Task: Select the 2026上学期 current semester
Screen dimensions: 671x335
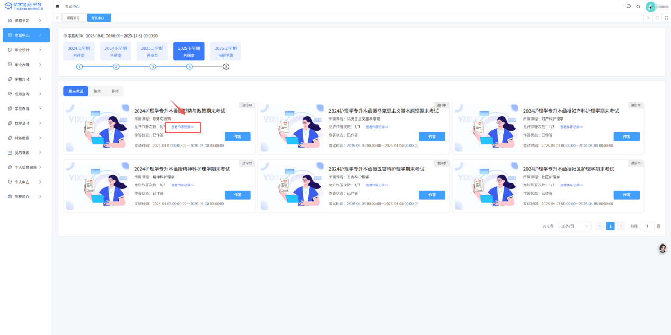Action: 226,51
